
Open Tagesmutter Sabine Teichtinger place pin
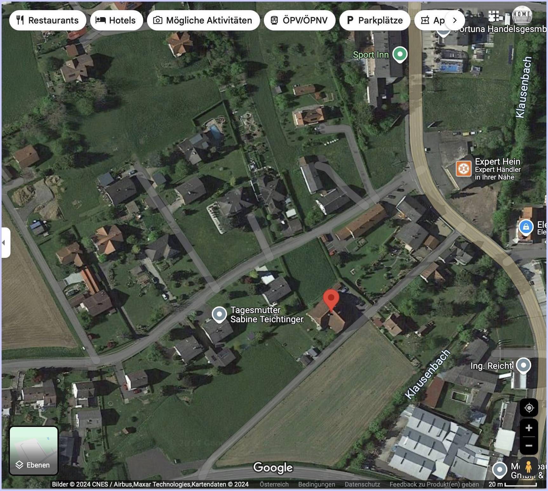tap(219, 315)
